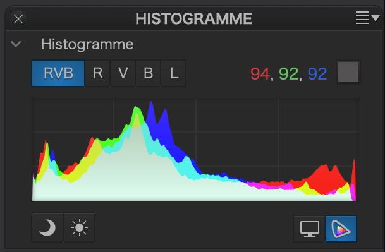
Task: Show only the V channel
Action: pos(123,73)
